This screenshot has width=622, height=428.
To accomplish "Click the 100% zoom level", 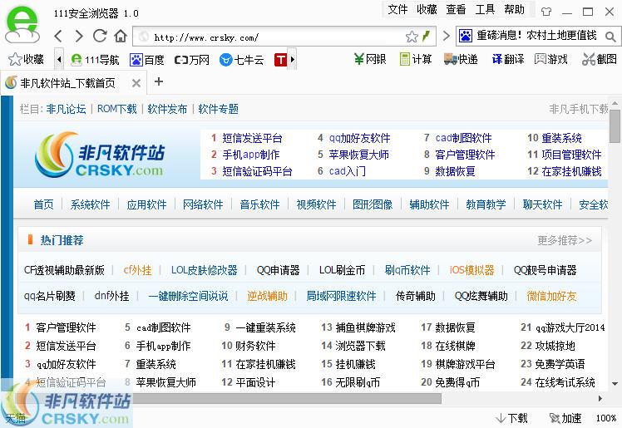I will [605, 418].
